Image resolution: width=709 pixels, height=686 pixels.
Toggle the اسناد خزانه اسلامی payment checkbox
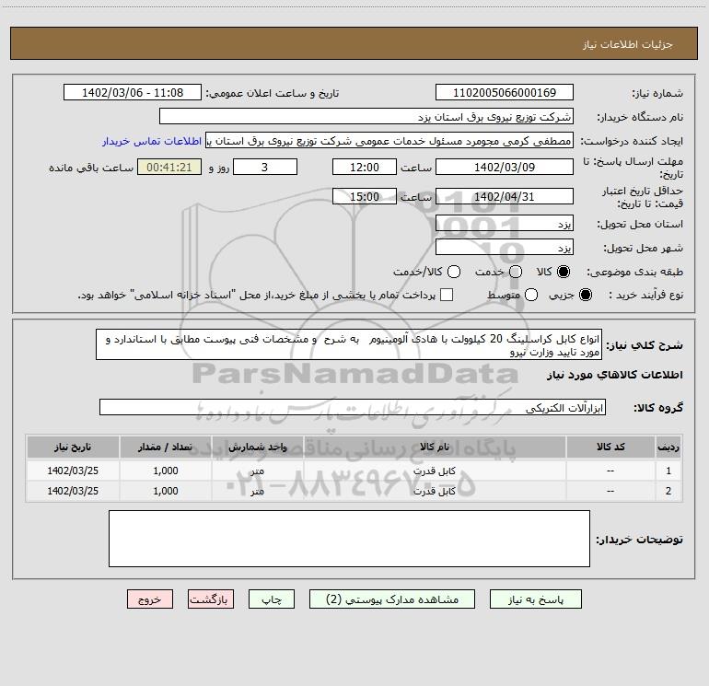tap(447, 295)
